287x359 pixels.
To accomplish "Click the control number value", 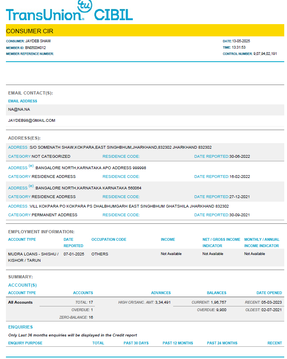I will tap(265, 54).
